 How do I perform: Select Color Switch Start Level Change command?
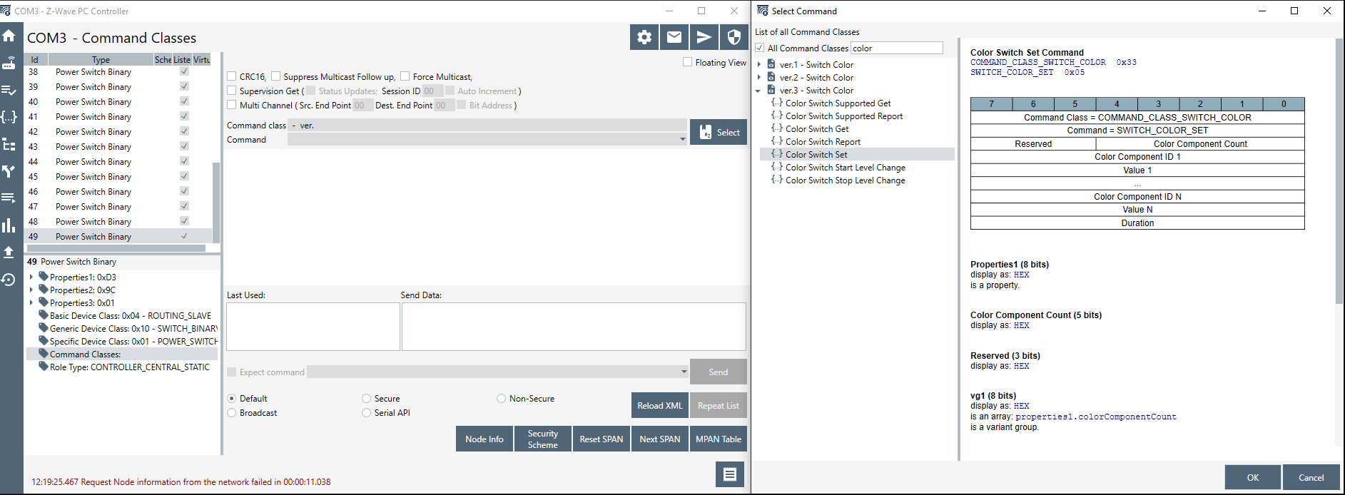pyautogui.click(x=845, y=168)
